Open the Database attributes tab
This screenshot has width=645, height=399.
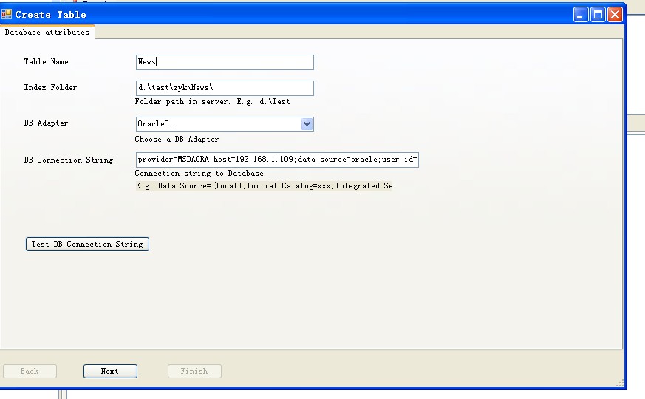(47, 32)
